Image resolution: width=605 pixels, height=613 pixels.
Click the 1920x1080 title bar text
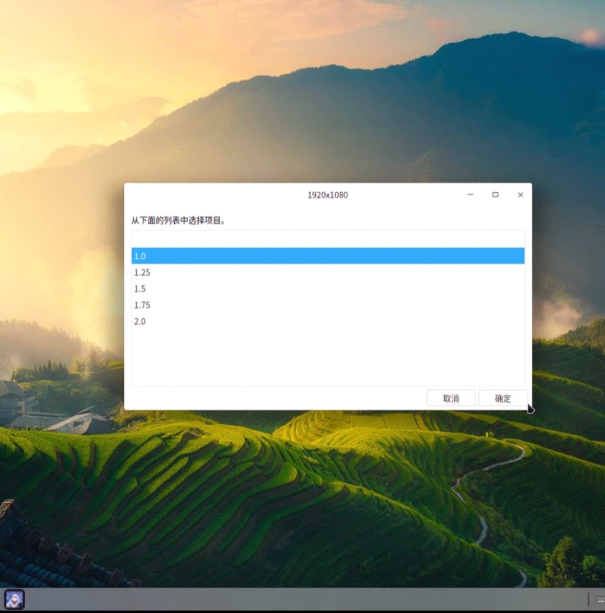coord(327,195)
